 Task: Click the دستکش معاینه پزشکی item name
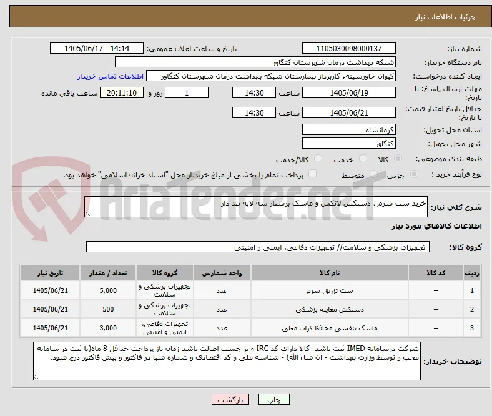(x=330, y=310)
